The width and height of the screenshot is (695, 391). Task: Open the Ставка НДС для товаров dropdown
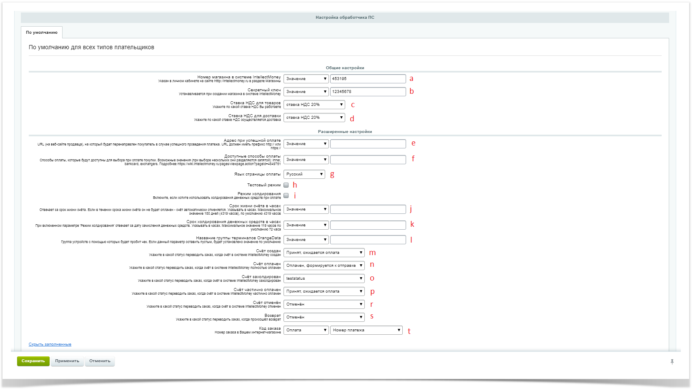314,105
